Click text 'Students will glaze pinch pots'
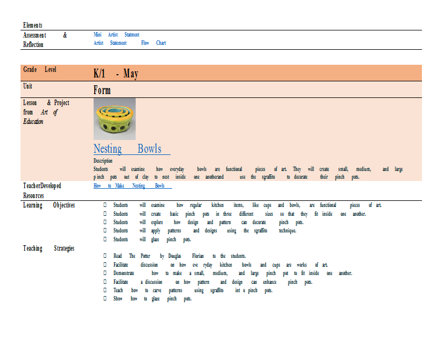Image resolution: width=443 pixels, height=342 pixels. [152, 240]
